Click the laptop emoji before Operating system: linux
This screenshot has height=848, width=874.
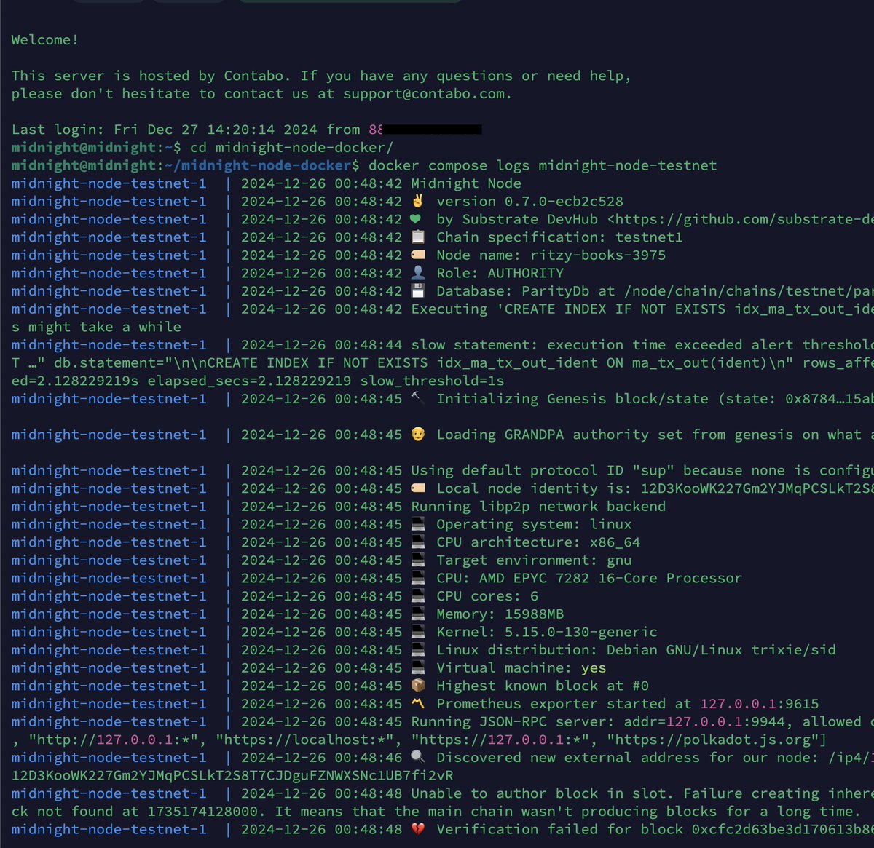(x=417, y=524)
